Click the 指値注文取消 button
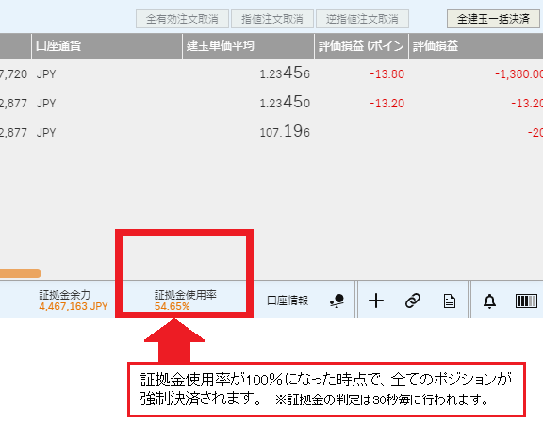This screenshot has width=543, height=423. click(272, 19)
